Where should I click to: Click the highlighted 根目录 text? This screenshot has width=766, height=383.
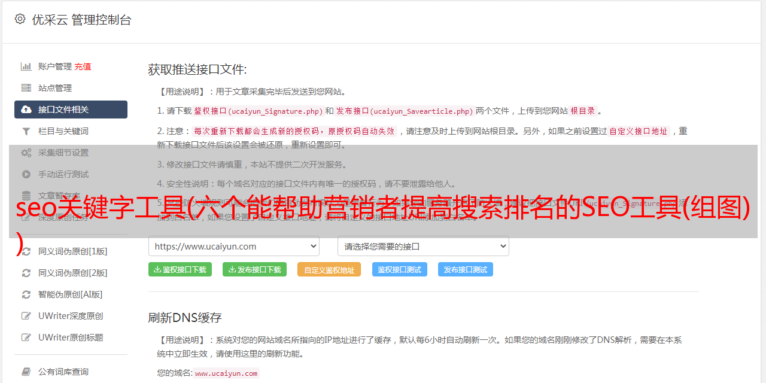(583, 111)
